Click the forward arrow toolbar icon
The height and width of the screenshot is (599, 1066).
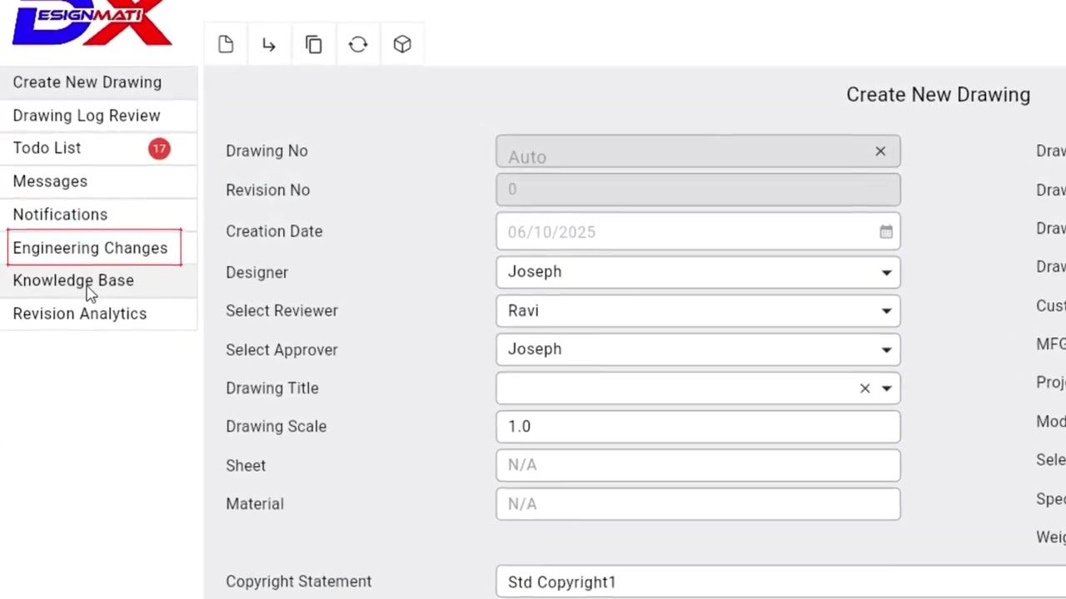tap(269, 44)
